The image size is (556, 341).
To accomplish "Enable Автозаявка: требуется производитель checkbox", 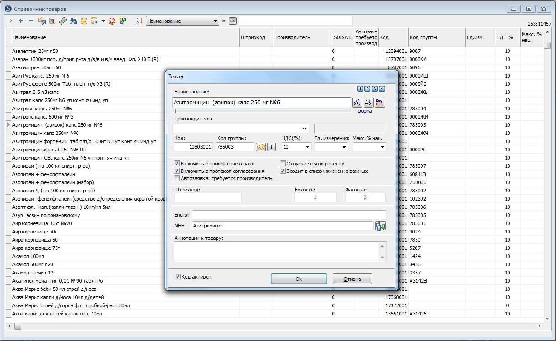I will pyautogui.click(x=177, y=178).
